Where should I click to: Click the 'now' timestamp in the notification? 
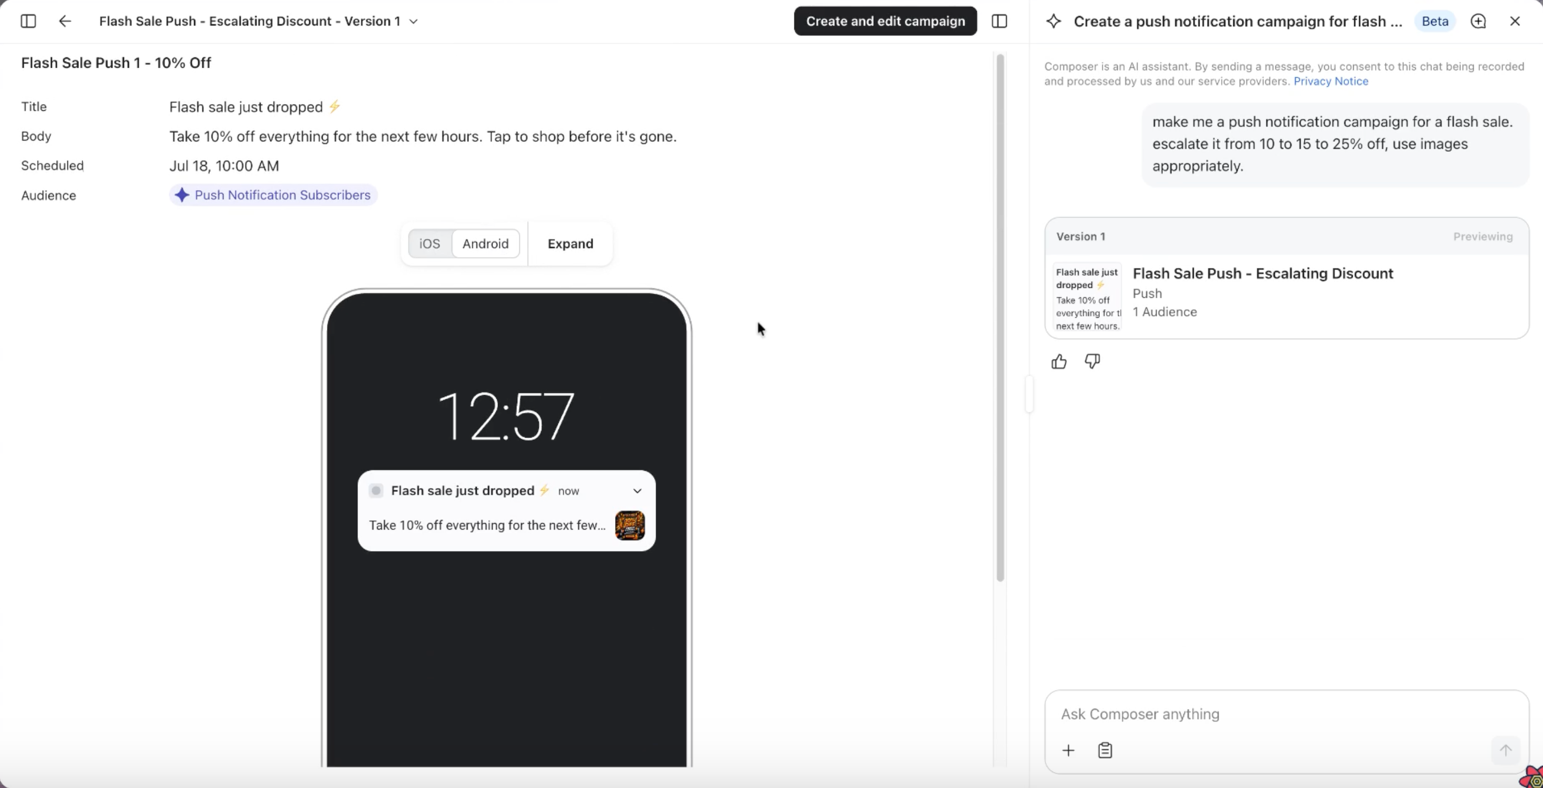pos(568,491)
